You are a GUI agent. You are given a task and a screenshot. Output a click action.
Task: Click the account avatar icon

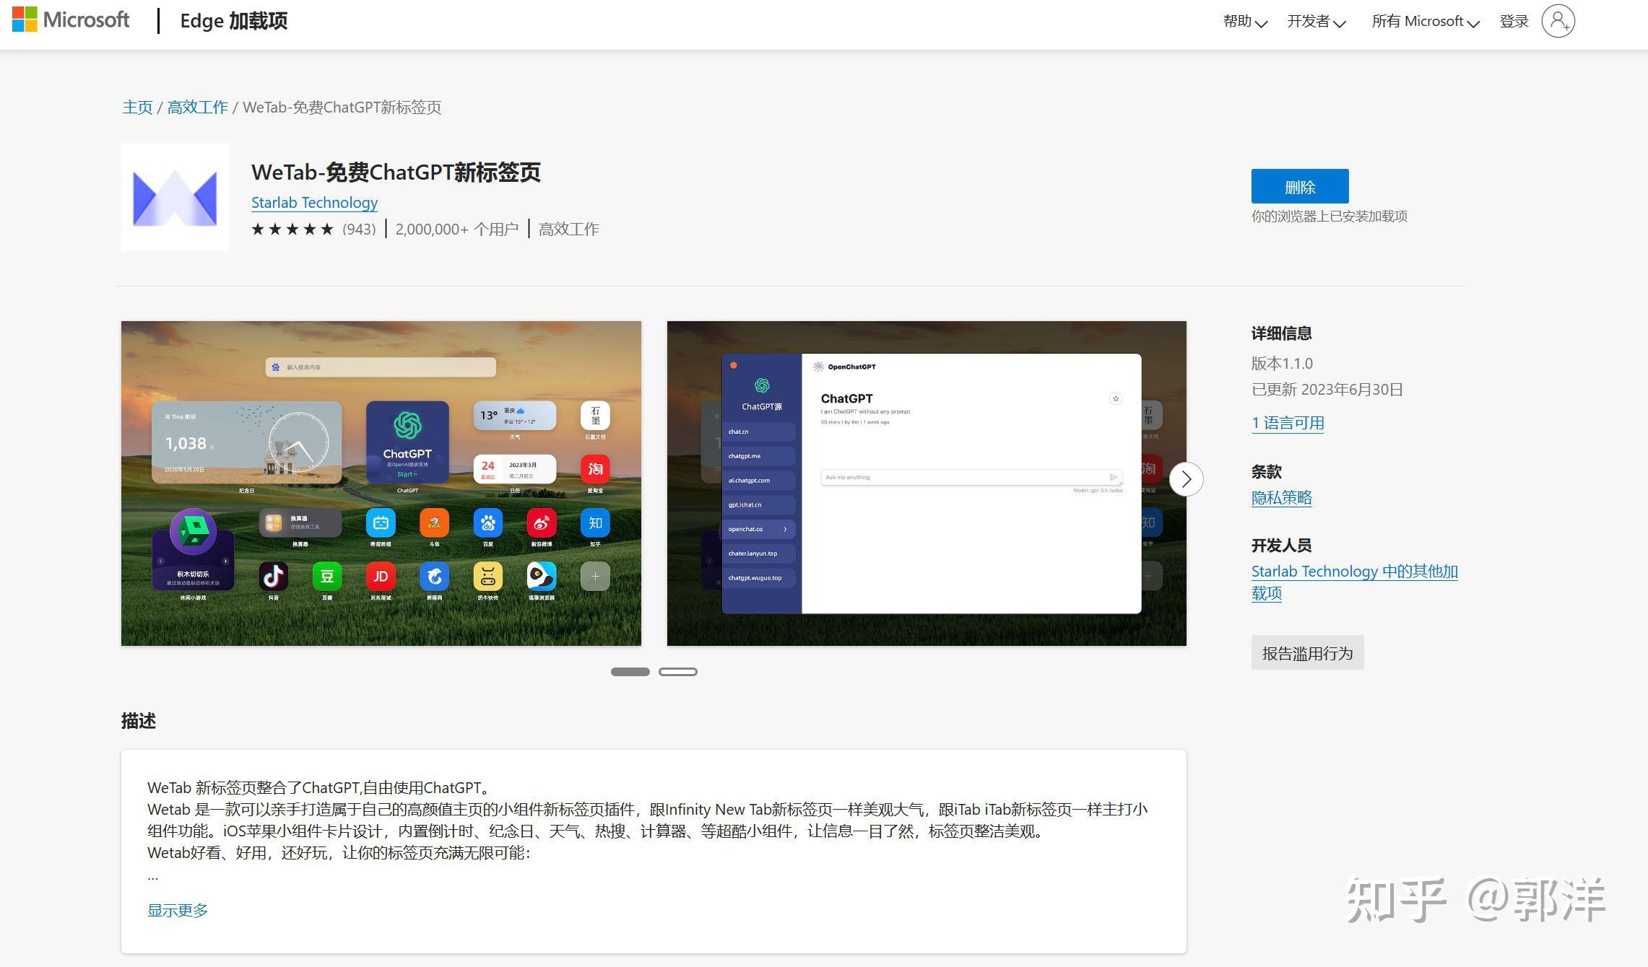[1558, 21]
